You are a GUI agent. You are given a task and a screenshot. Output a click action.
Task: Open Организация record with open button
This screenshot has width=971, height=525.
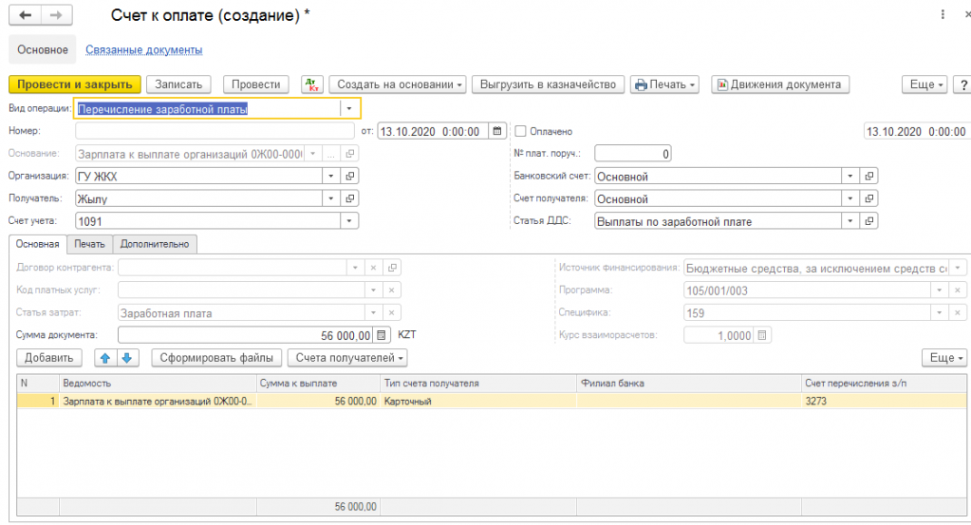[350, 176]
